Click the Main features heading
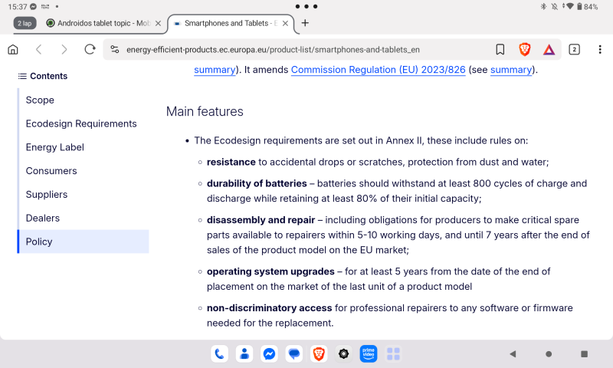Image resolution: width=613 pixels, height=368 pixels. pos(205,111)
